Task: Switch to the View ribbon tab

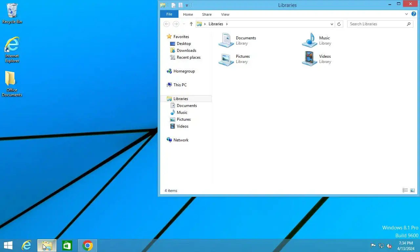Action: [x=225, y=14]
